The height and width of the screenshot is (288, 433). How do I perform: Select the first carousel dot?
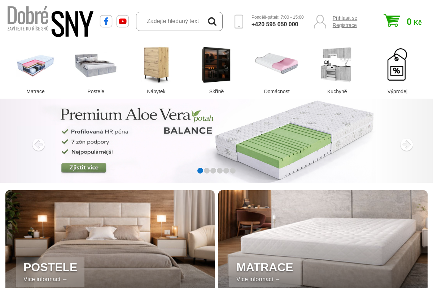200,171
